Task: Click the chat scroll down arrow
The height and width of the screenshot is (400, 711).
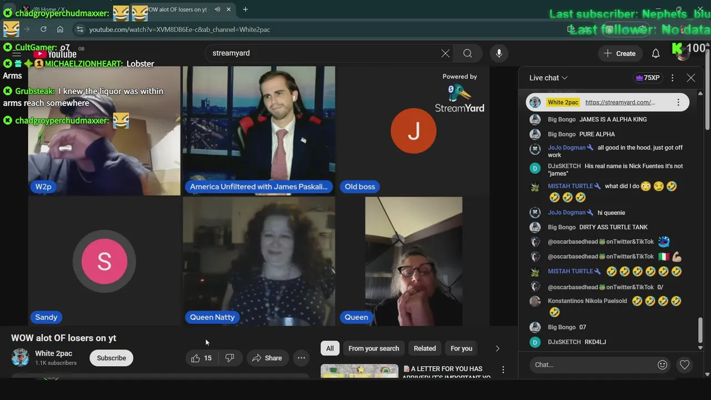Action: pyautogui.click(x=700, y=348)
